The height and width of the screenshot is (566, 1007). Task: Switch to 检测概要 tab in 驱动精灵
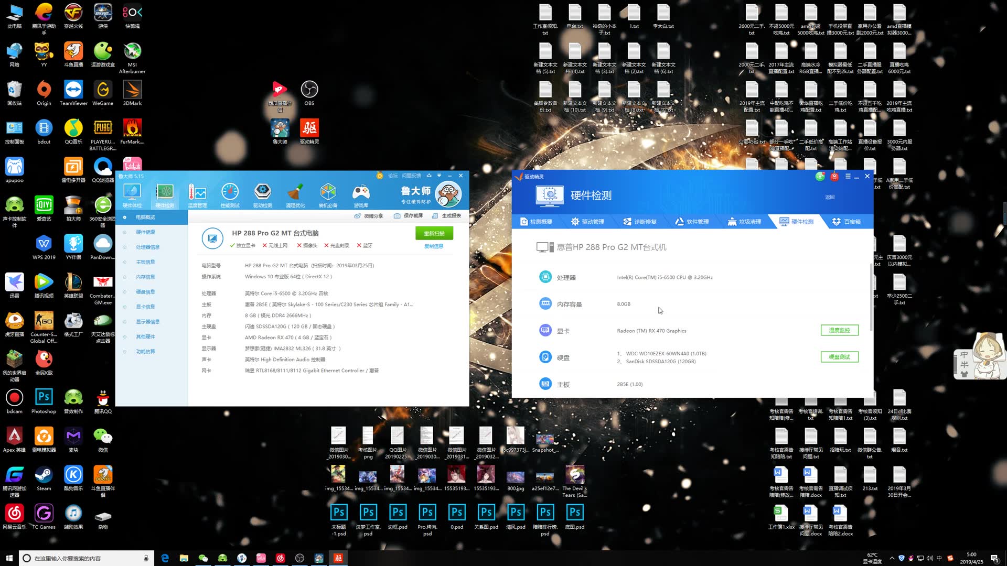[x=536, y=222]
